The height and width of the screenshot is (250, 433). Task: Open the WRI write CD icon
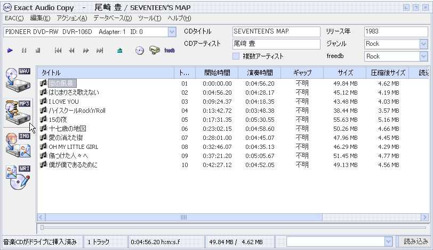[18, 177]
